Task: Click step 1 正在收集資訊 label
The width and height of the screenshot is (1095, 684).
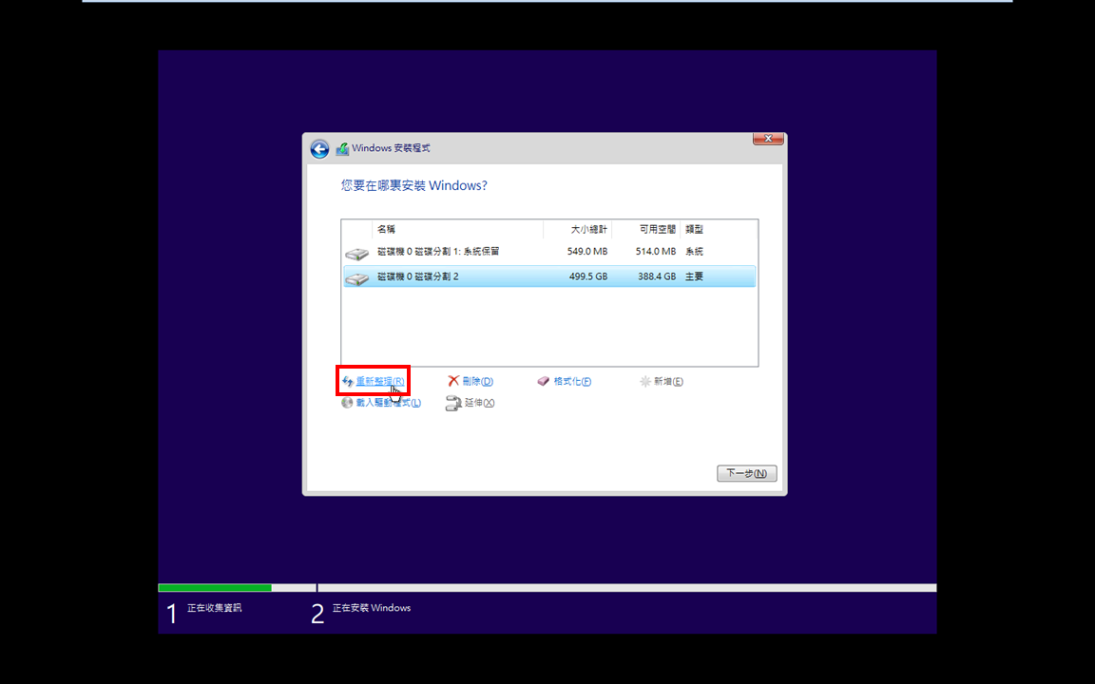Action: [x=215, y=608]
